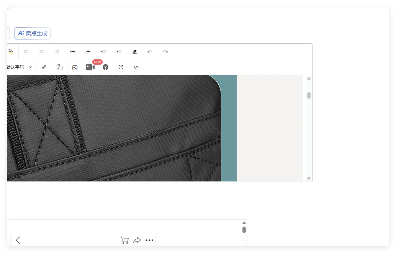Open the shopping cart in the preview
This screenshot has height=253, width=396.
tap(125, 240)
